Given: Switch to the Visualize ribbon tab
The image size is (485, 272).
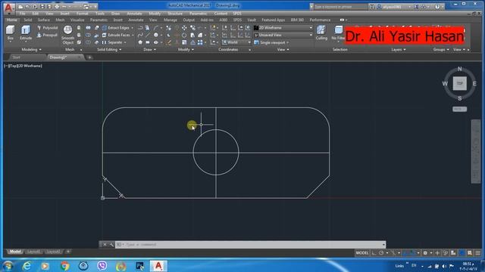Looking at the screenshot, I should point(77,20).
